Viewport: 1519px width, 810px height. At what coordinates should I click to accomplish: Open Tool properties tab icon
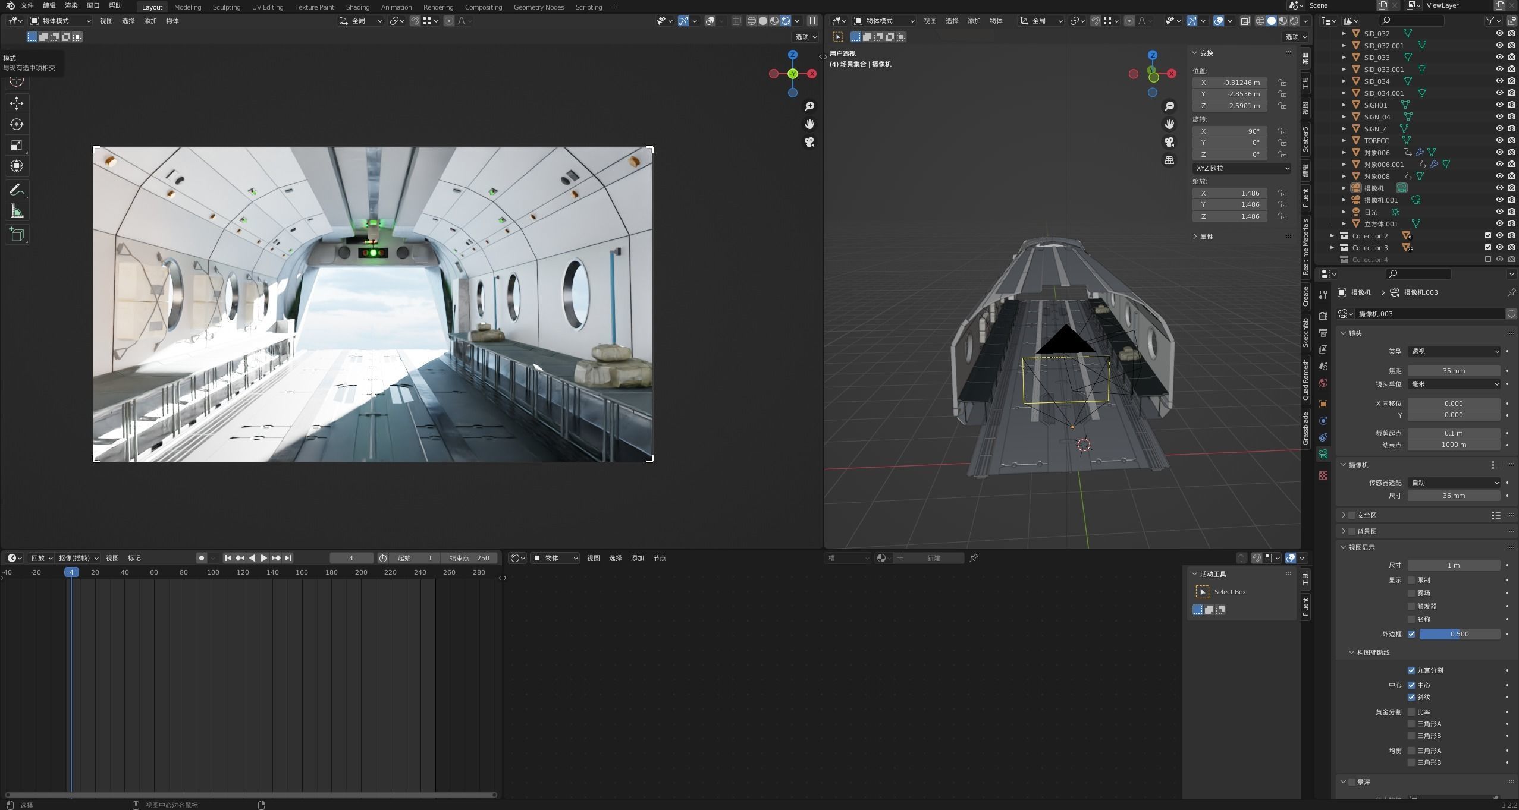click(1323, 295)
